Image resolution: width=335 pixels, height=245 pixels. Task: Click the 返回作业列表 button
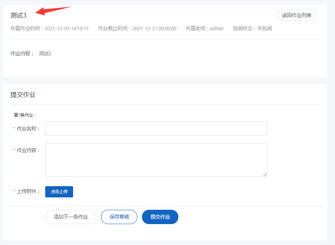(x=296, y=15)
